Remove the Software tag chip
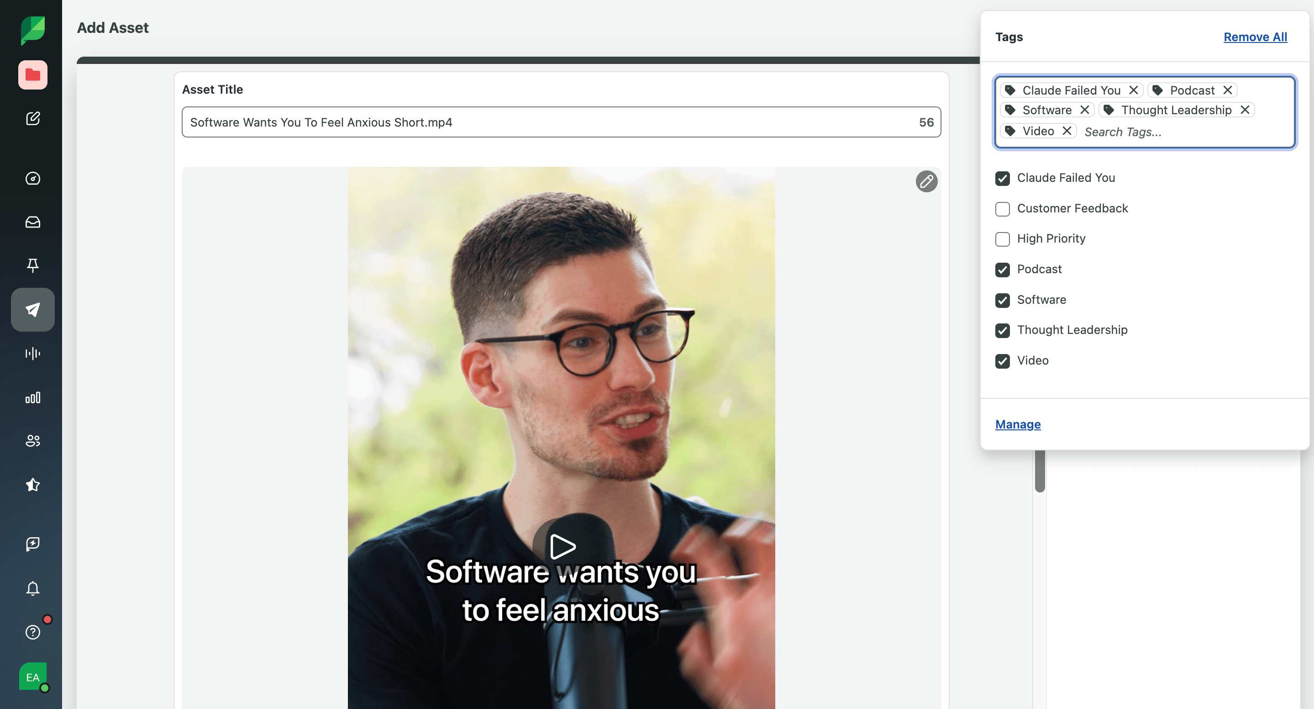1314x709 pixels. point(1084,110)
